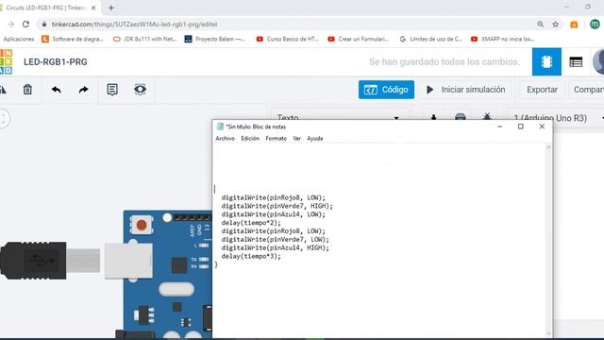Click line delay(tiempo*2); in Notepad
Viewport: 604px width, 340px height.
pos(251,223)
